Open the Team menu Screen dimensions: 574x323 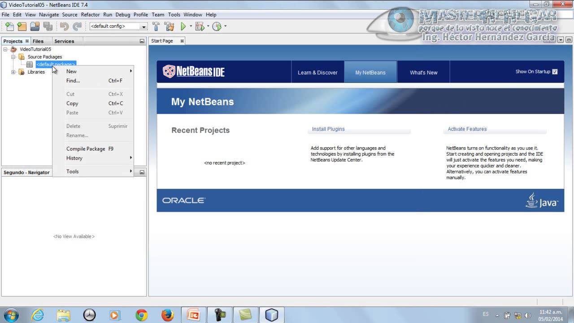click(158, 14)
